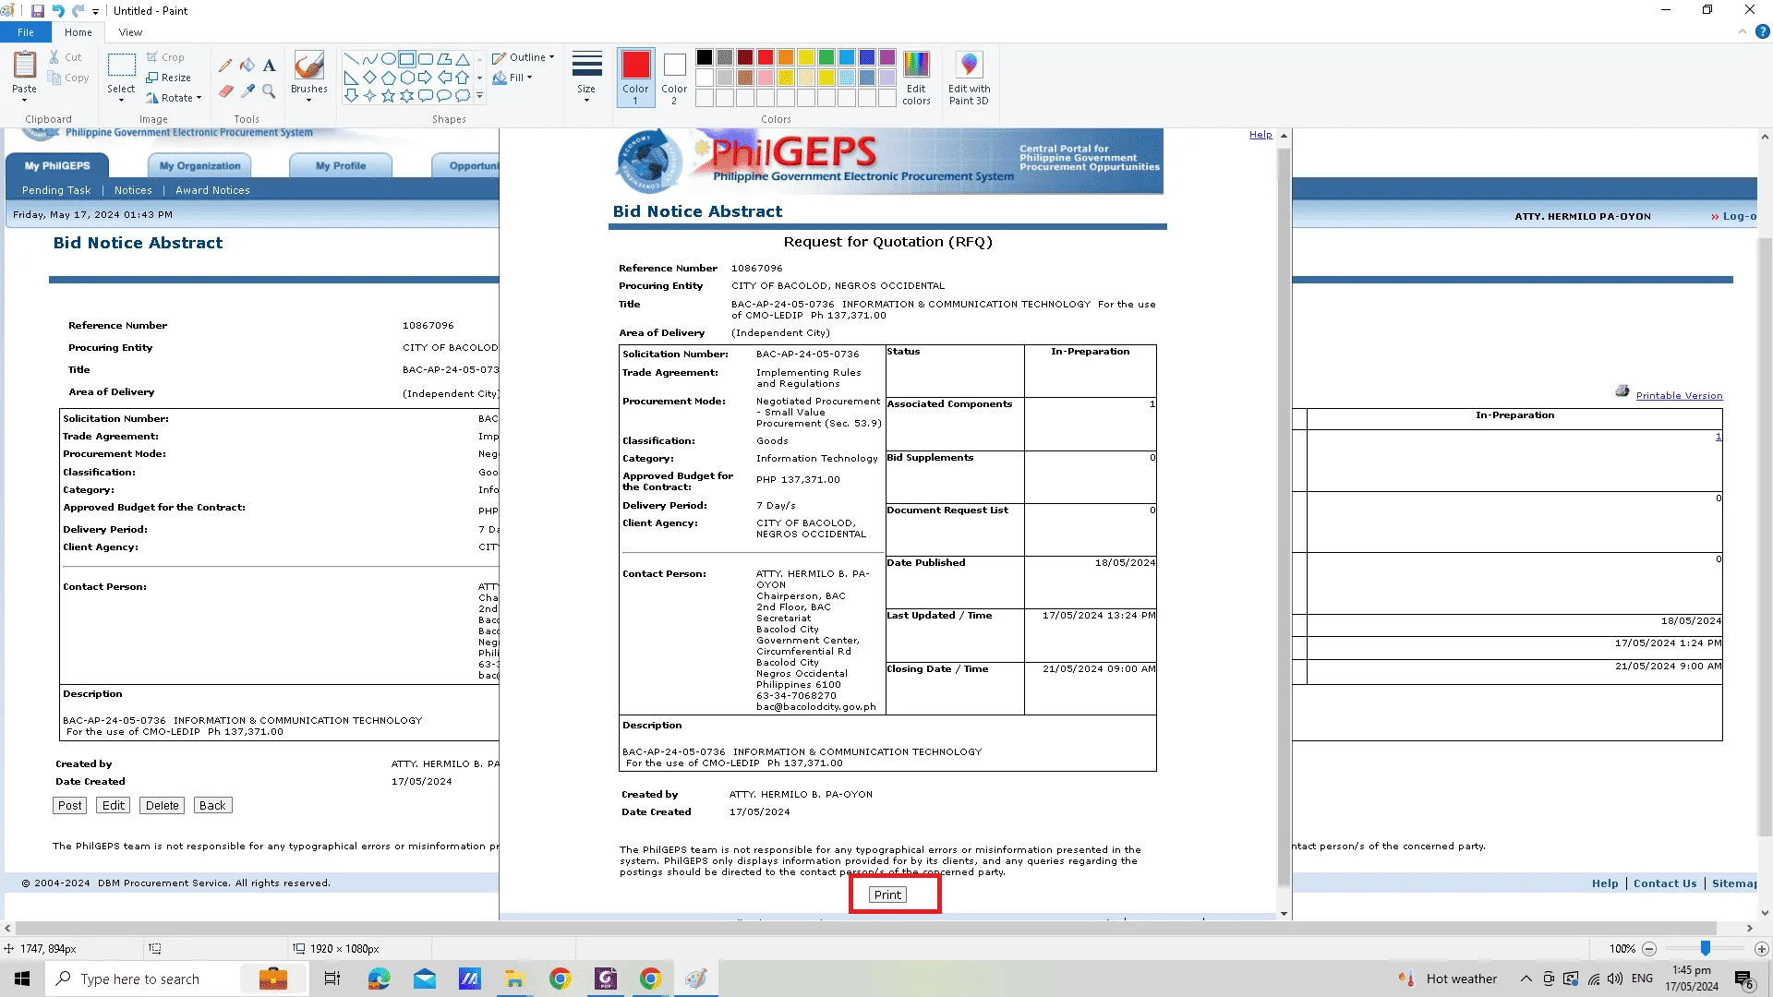Screen dimensions: 1773x997
Task: Zoom out using the minus button
Action: click(1649, 949)
